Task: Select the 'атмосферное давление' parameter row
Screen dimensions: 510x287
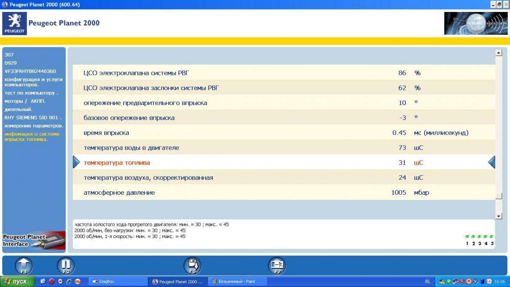Action: click(119, 193)
